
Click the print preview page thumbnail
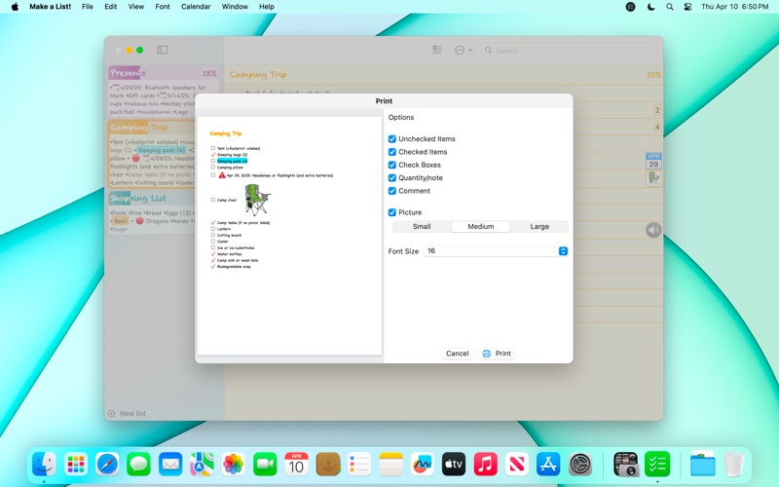[x=289, y=236]
